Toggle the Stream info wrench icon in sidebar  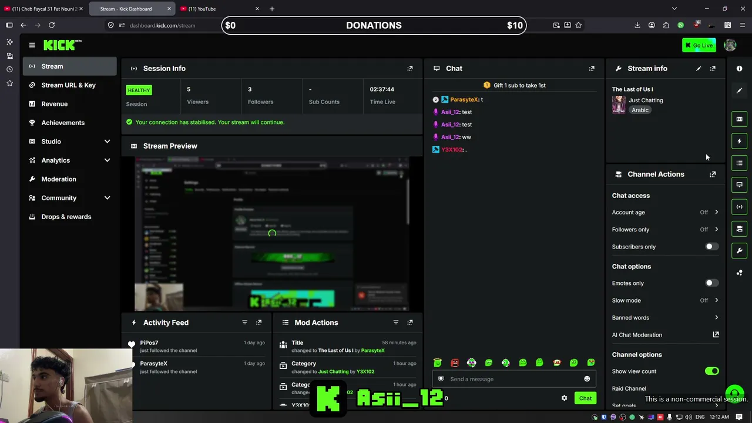[740, 251]
